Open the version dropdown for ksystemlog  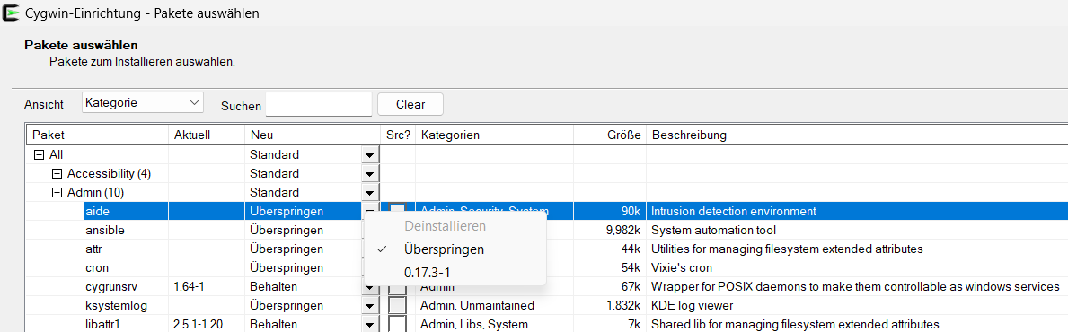pyautogui.click(x=370, y=305)
